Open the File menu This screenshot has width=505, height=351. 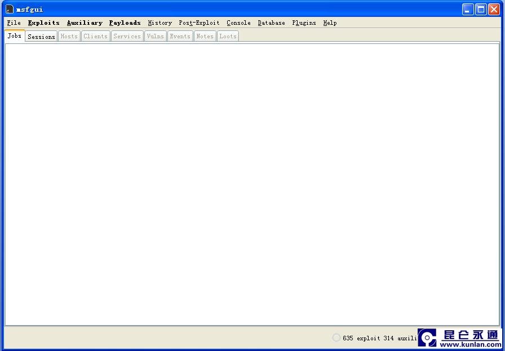14,23
